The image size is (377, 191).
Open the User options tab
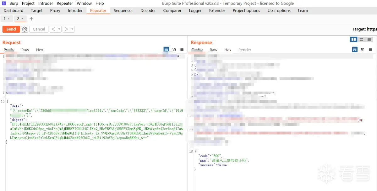click(279, 10)
